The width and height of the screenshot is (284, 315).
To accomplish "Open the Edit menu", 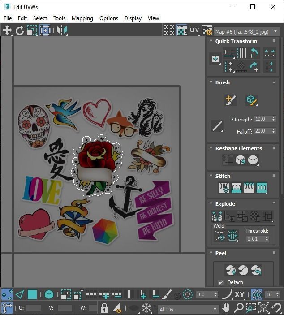I will (x=22, y=18).
